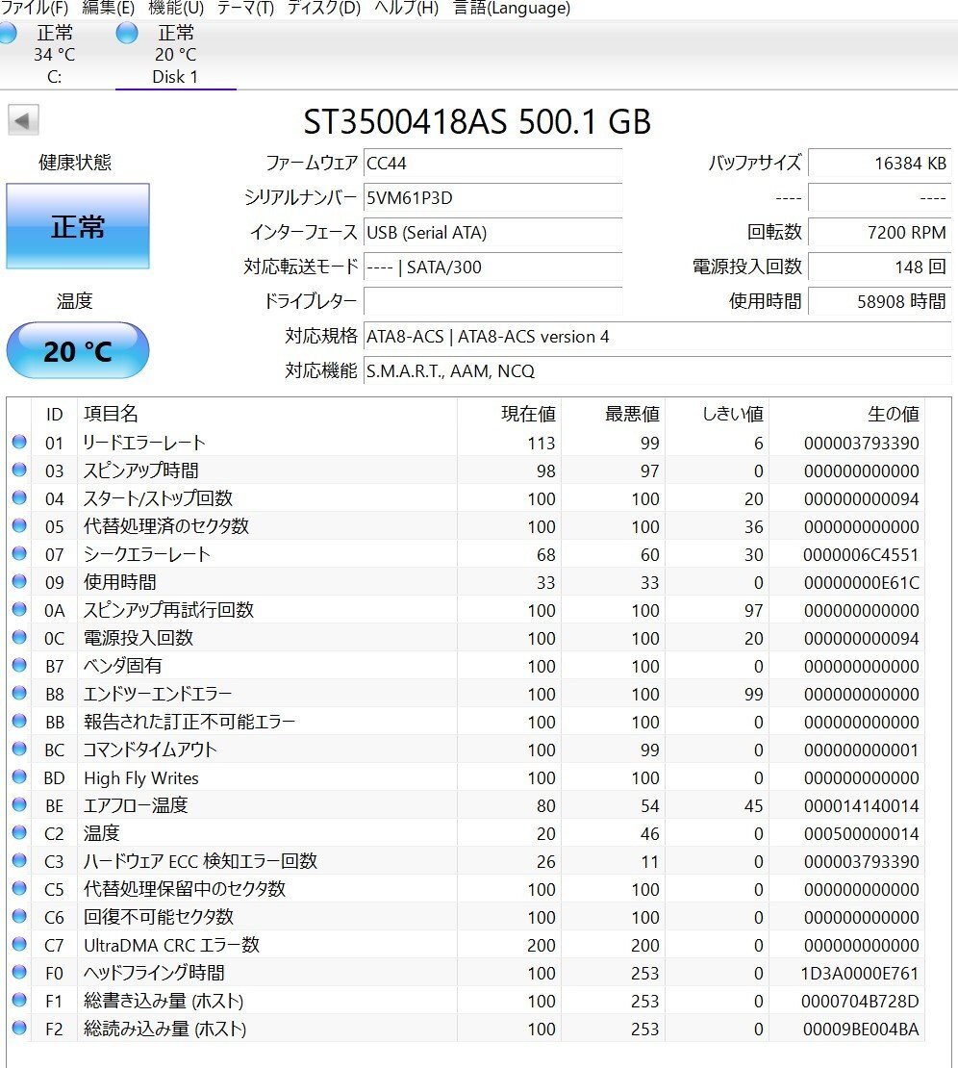This screenshot has height=1068, width=958.
Task: Click the 使用時間 value 58908 時間
Action: click(x=879, y=301)
